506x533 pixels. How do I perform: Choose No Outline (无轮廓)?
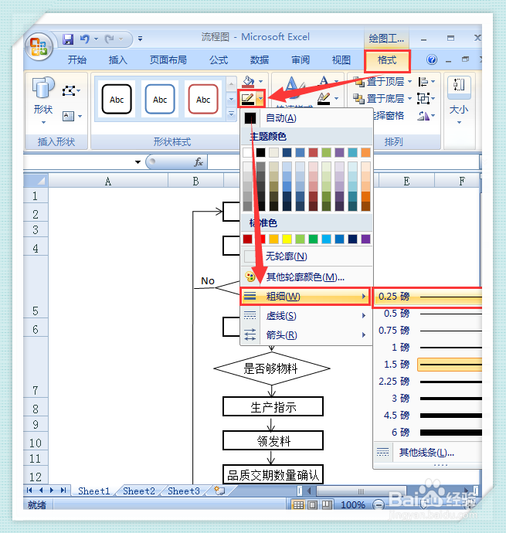click(x=307, y=256)
